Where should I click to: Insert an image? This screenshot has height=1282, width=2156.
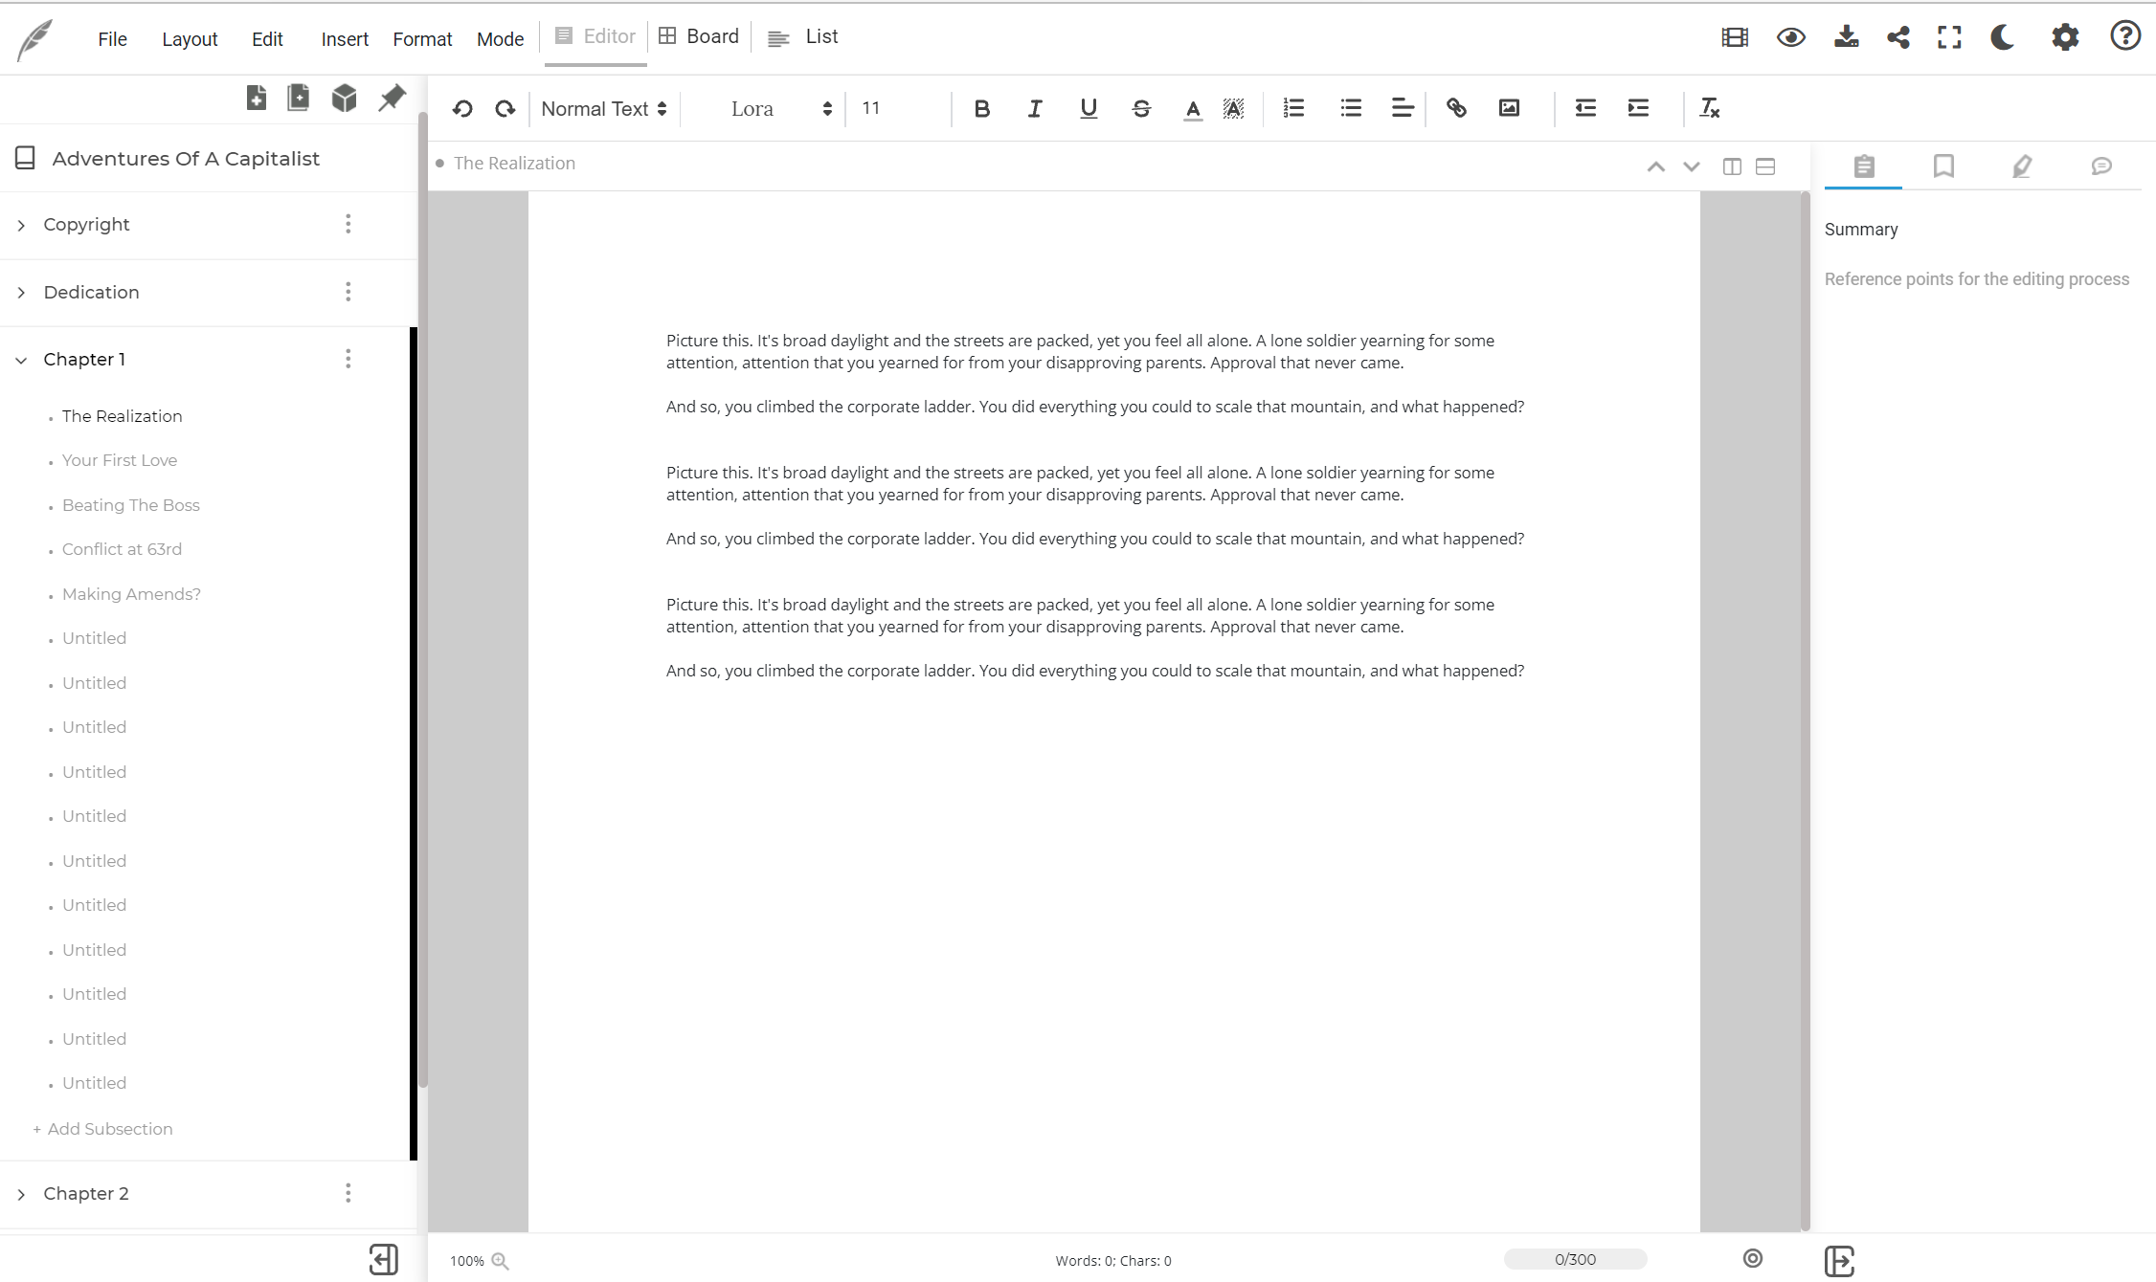tap(1509, 108)
